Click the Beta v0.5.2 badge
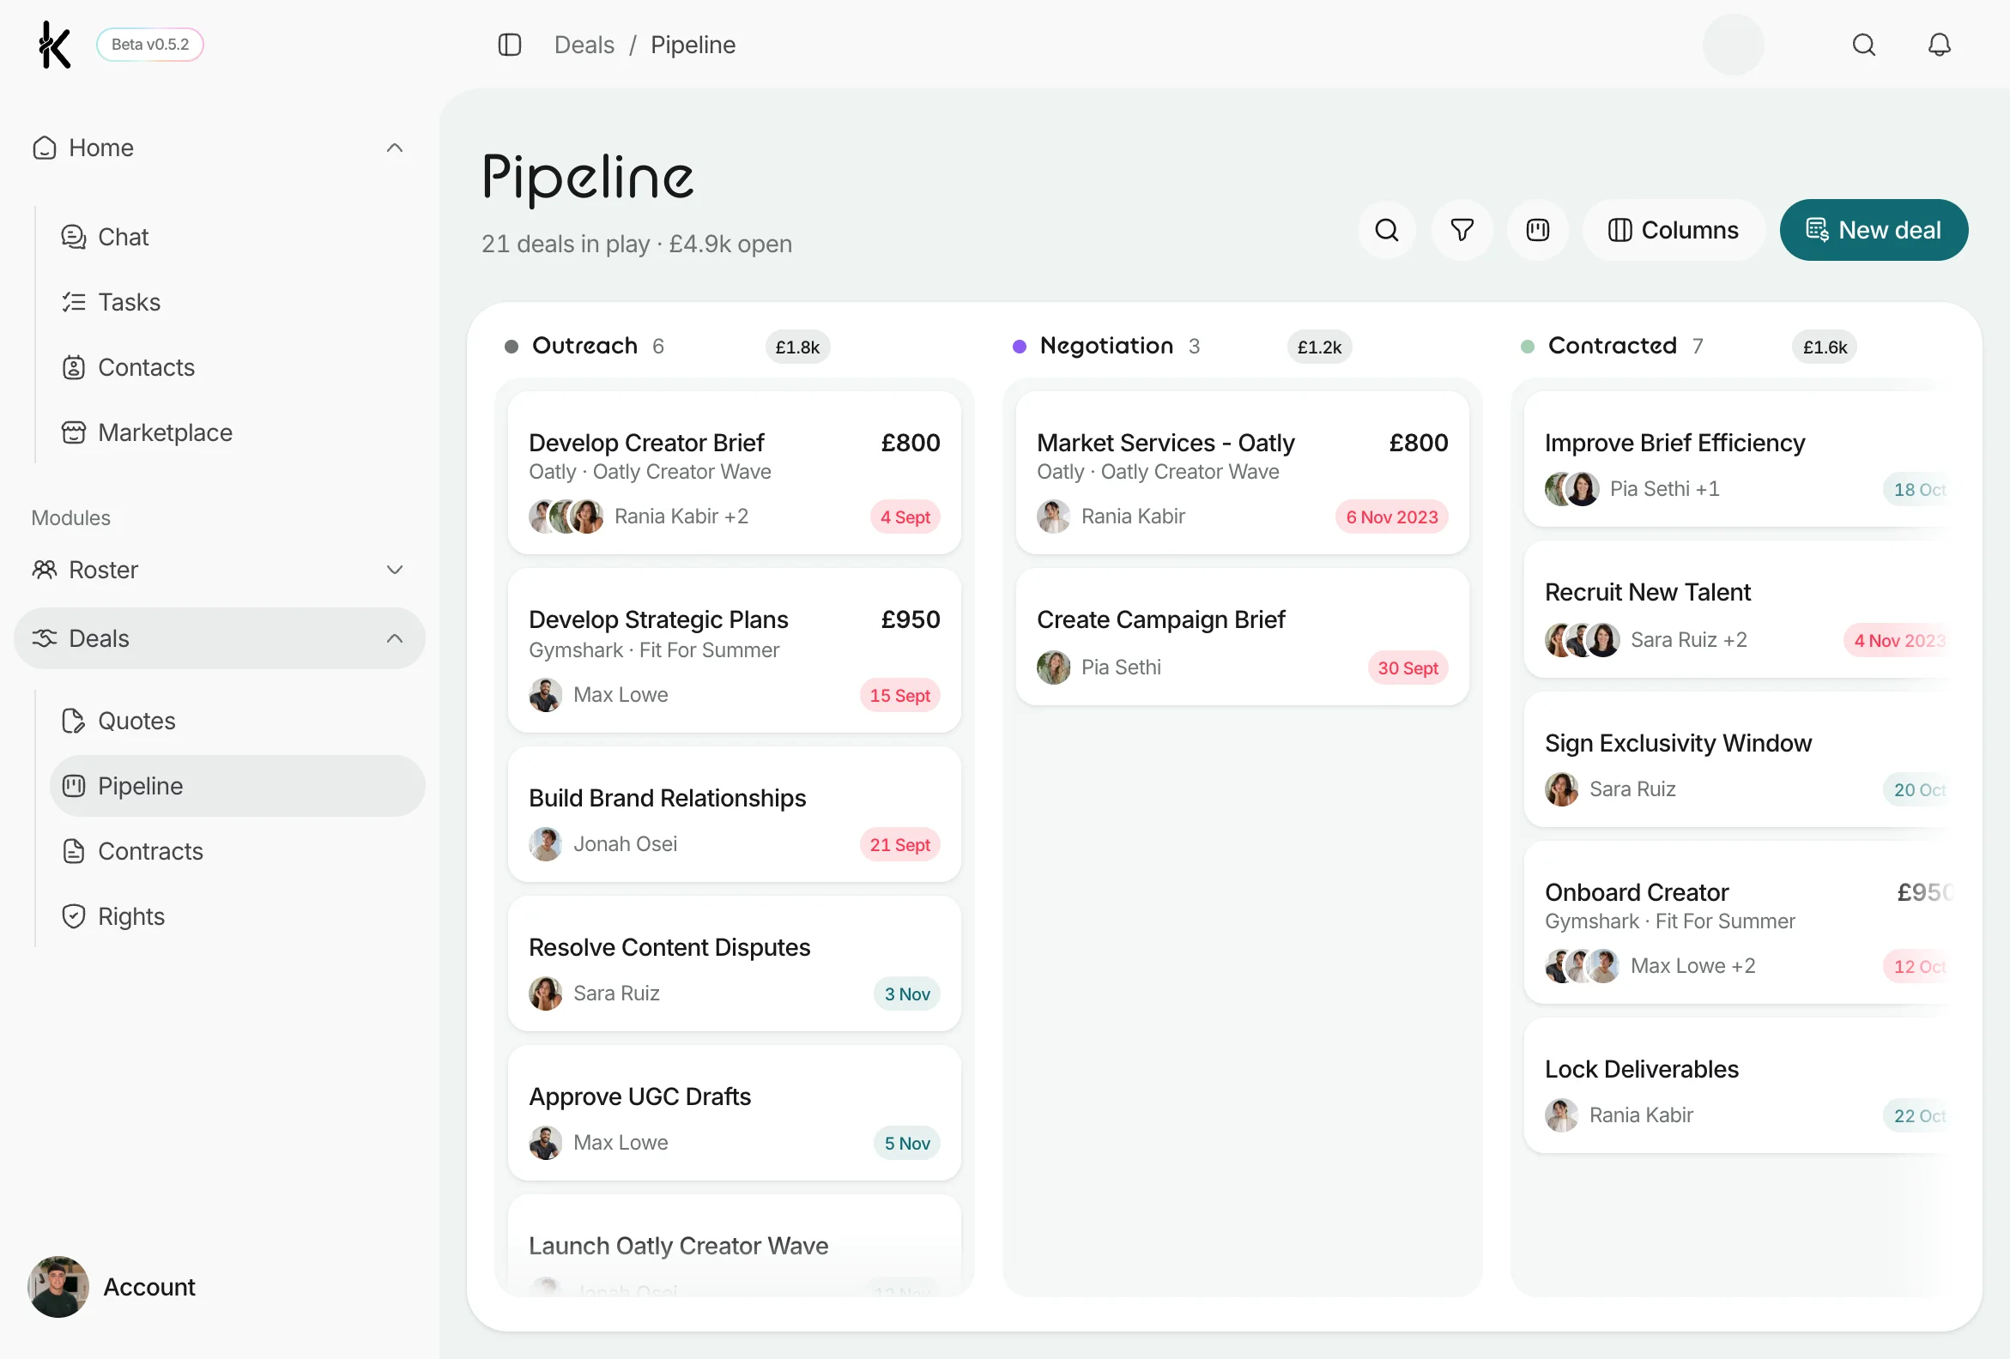Screen dimensions: 2010x1359 [149, 45]
